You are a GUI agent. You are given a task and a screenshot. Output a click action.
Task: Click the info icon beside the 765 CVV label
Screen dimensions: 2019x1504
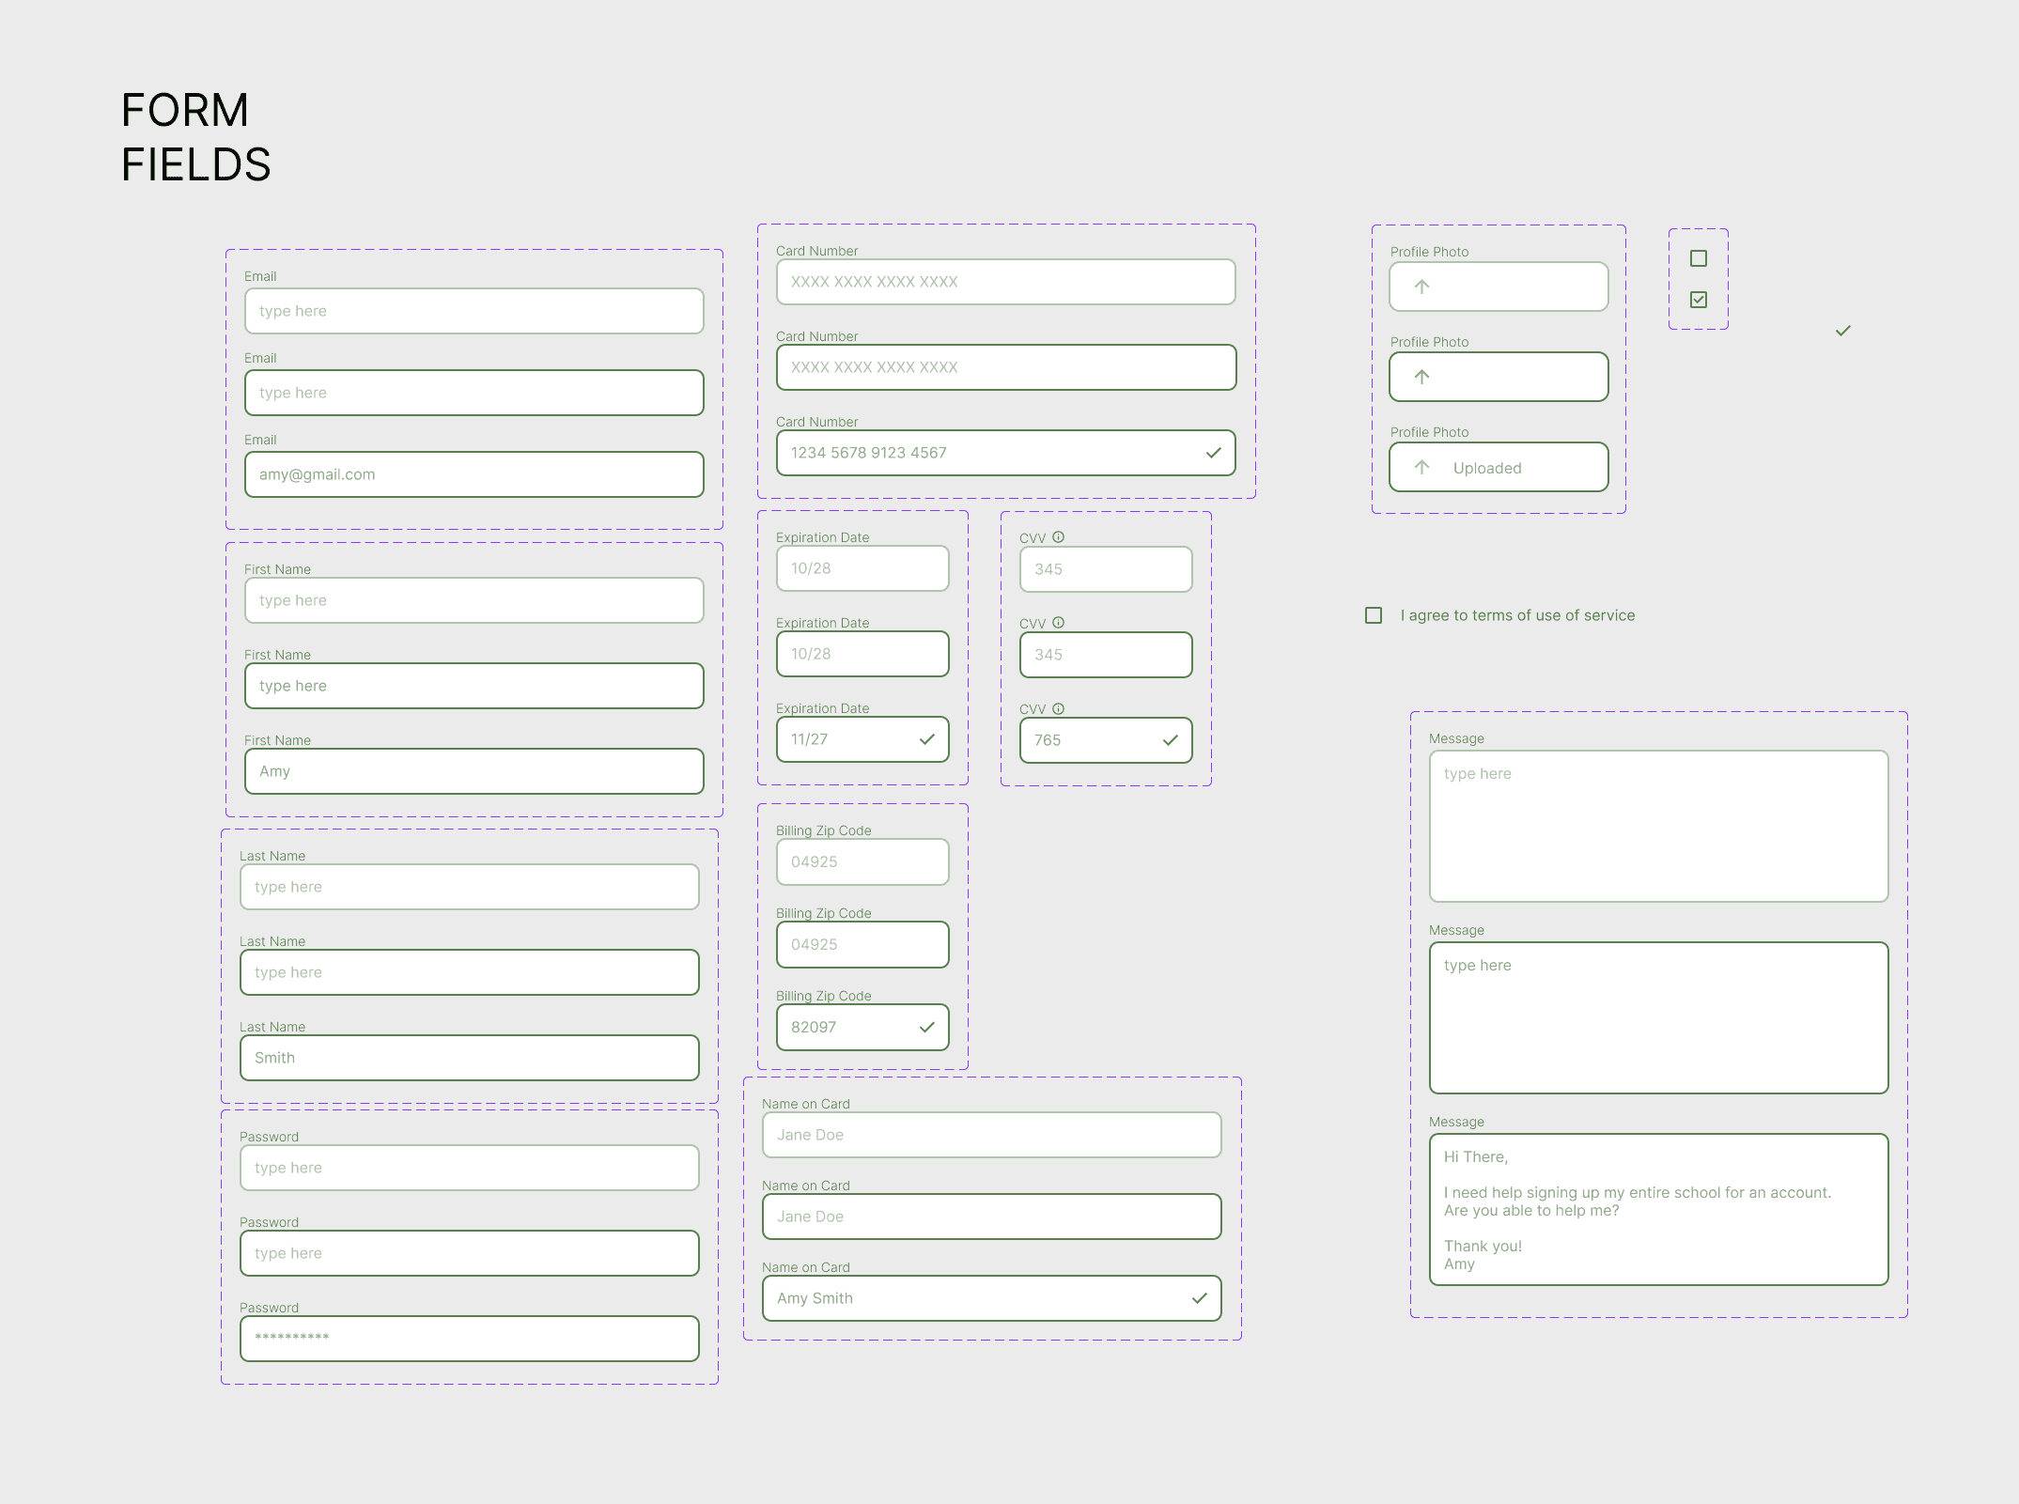1058,708
